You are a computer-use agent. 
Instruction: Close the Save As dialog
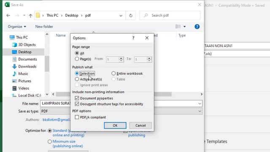pyautogui.click(x=200, y=5)
